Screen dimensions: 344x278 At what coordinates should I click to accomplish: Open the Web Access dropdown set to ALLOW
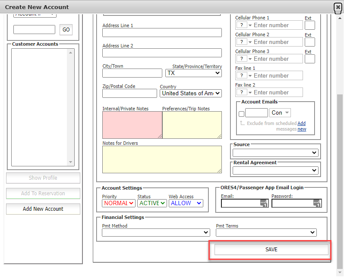(x=186, y=203)
